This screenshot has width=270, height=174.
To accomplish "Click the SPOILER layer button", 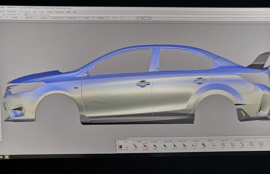I will pos(101,18).
